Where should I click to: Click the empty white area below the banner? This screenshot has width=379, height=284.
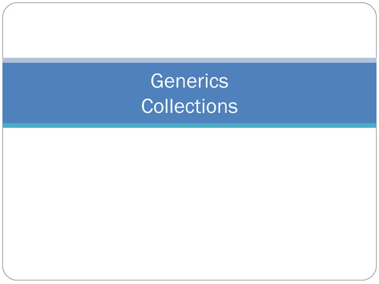tap(190, 204)
